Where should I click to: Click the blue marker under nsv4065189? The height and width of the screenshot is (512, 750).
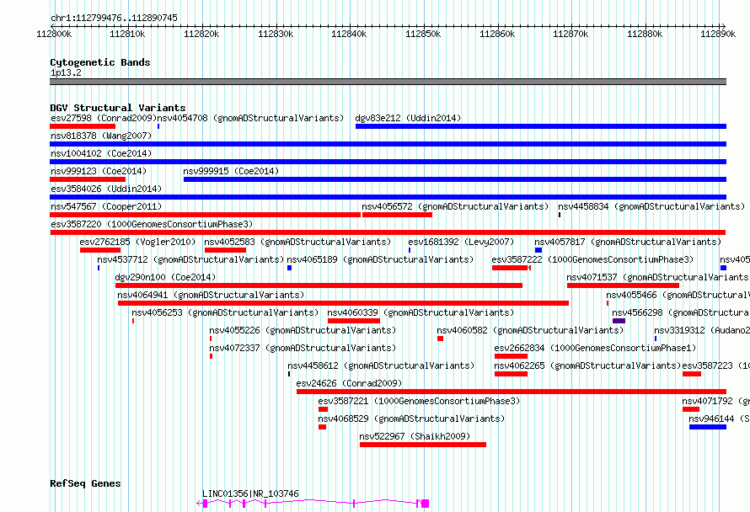[289, 268]
